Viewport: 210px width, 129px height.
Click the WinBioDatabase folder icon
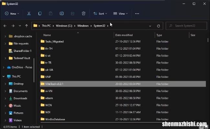[42, 119]
